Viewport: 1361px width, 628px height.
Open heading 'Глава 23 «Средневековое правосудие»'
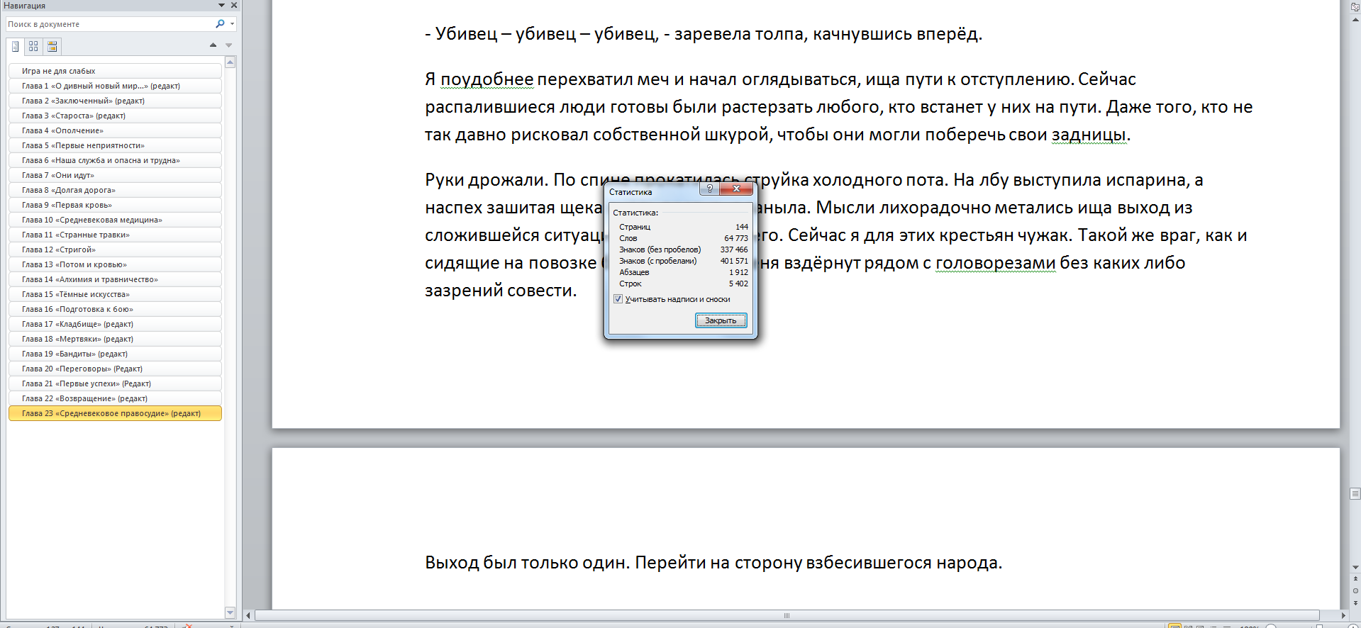(111, 413)
